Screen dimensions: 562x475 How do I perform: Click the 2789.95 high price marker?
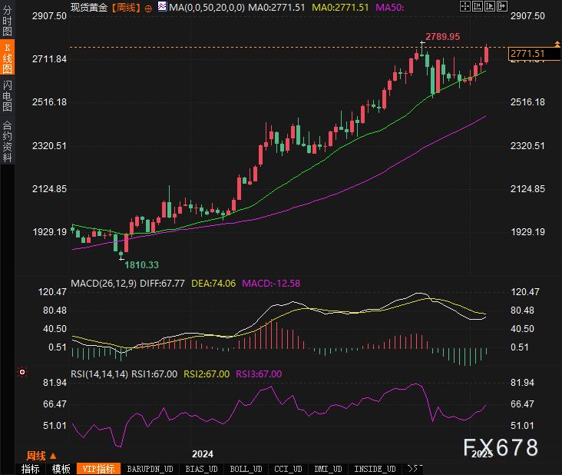[x=441, y=36]
